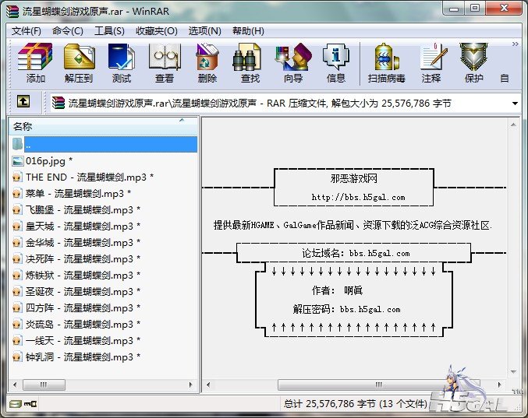
Task: Click comment pane scroll up arrow
Action: (x=513, y=125)
